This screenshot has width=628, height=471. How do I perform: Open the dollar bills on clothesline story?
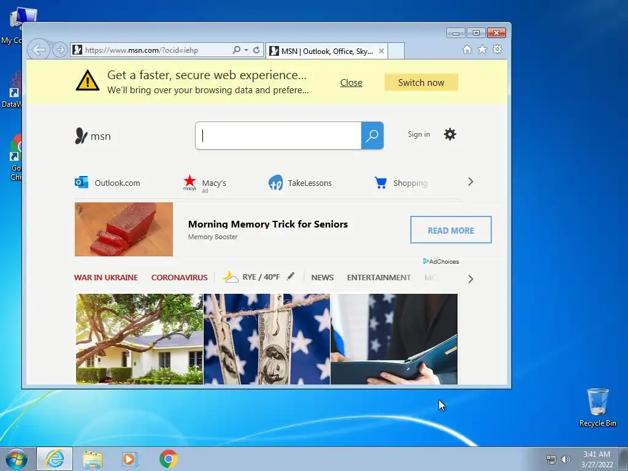click(x=267, y=339)
